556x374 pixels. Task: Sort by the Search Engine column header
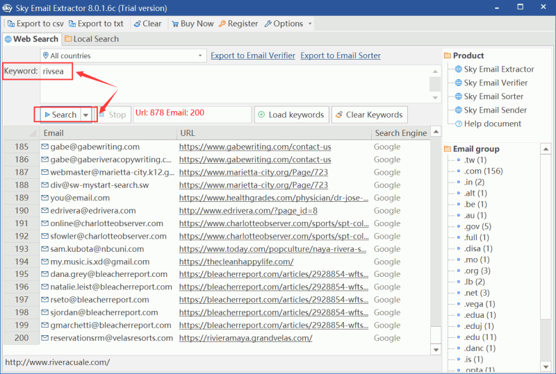coord(400,133)
